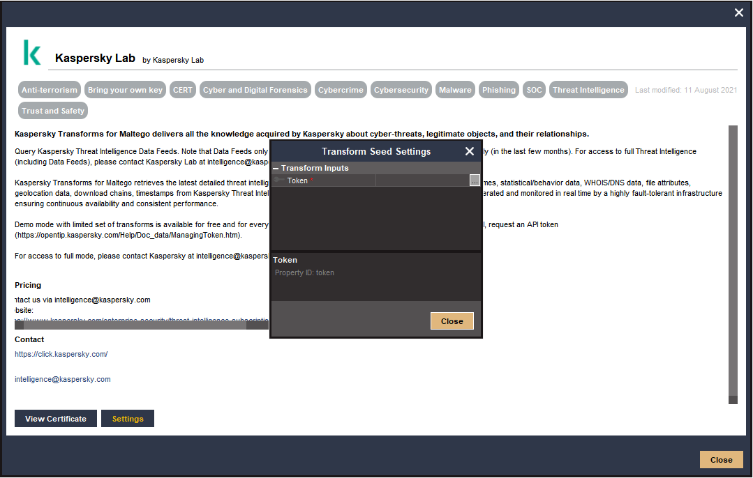Screen dimensions: 753x478
Task: Click the 'Property ID: token' description text
Action: 304,273
